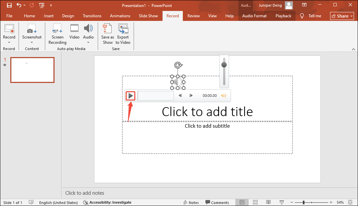
Task: Save the presentation via Quick Access toolbar
Action: tap(9, 5)
